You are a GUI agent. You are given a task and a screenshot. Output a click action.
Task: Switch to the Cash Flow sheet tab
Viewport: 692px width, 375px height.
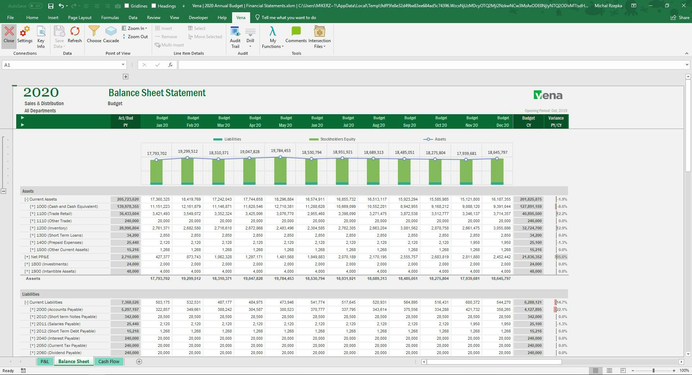108,361
